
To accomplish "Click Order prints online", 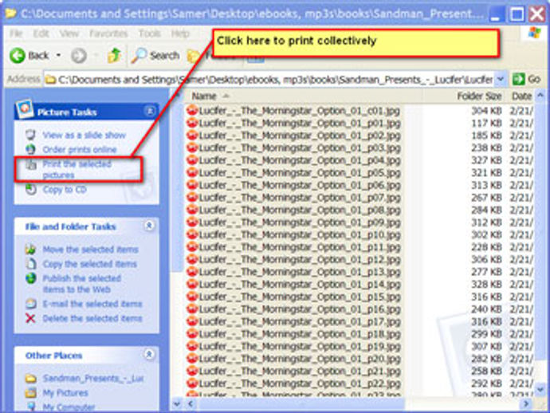I will pos(80,150).
